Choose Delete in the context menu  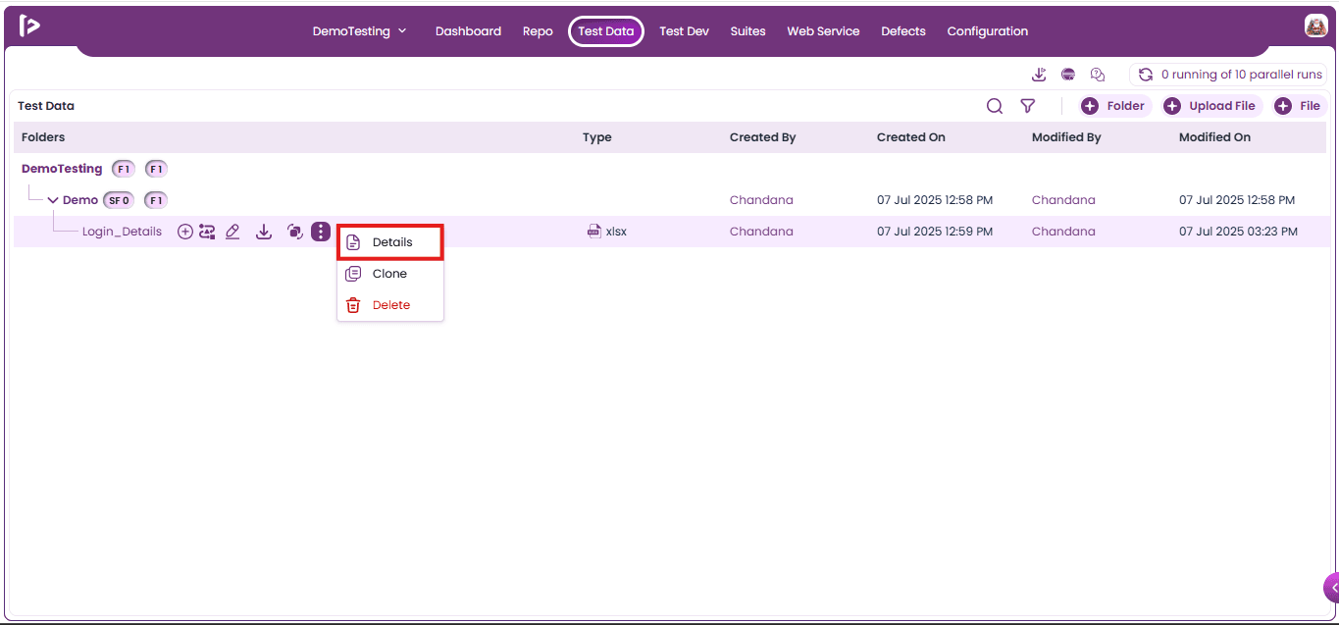tap(390, 305)
